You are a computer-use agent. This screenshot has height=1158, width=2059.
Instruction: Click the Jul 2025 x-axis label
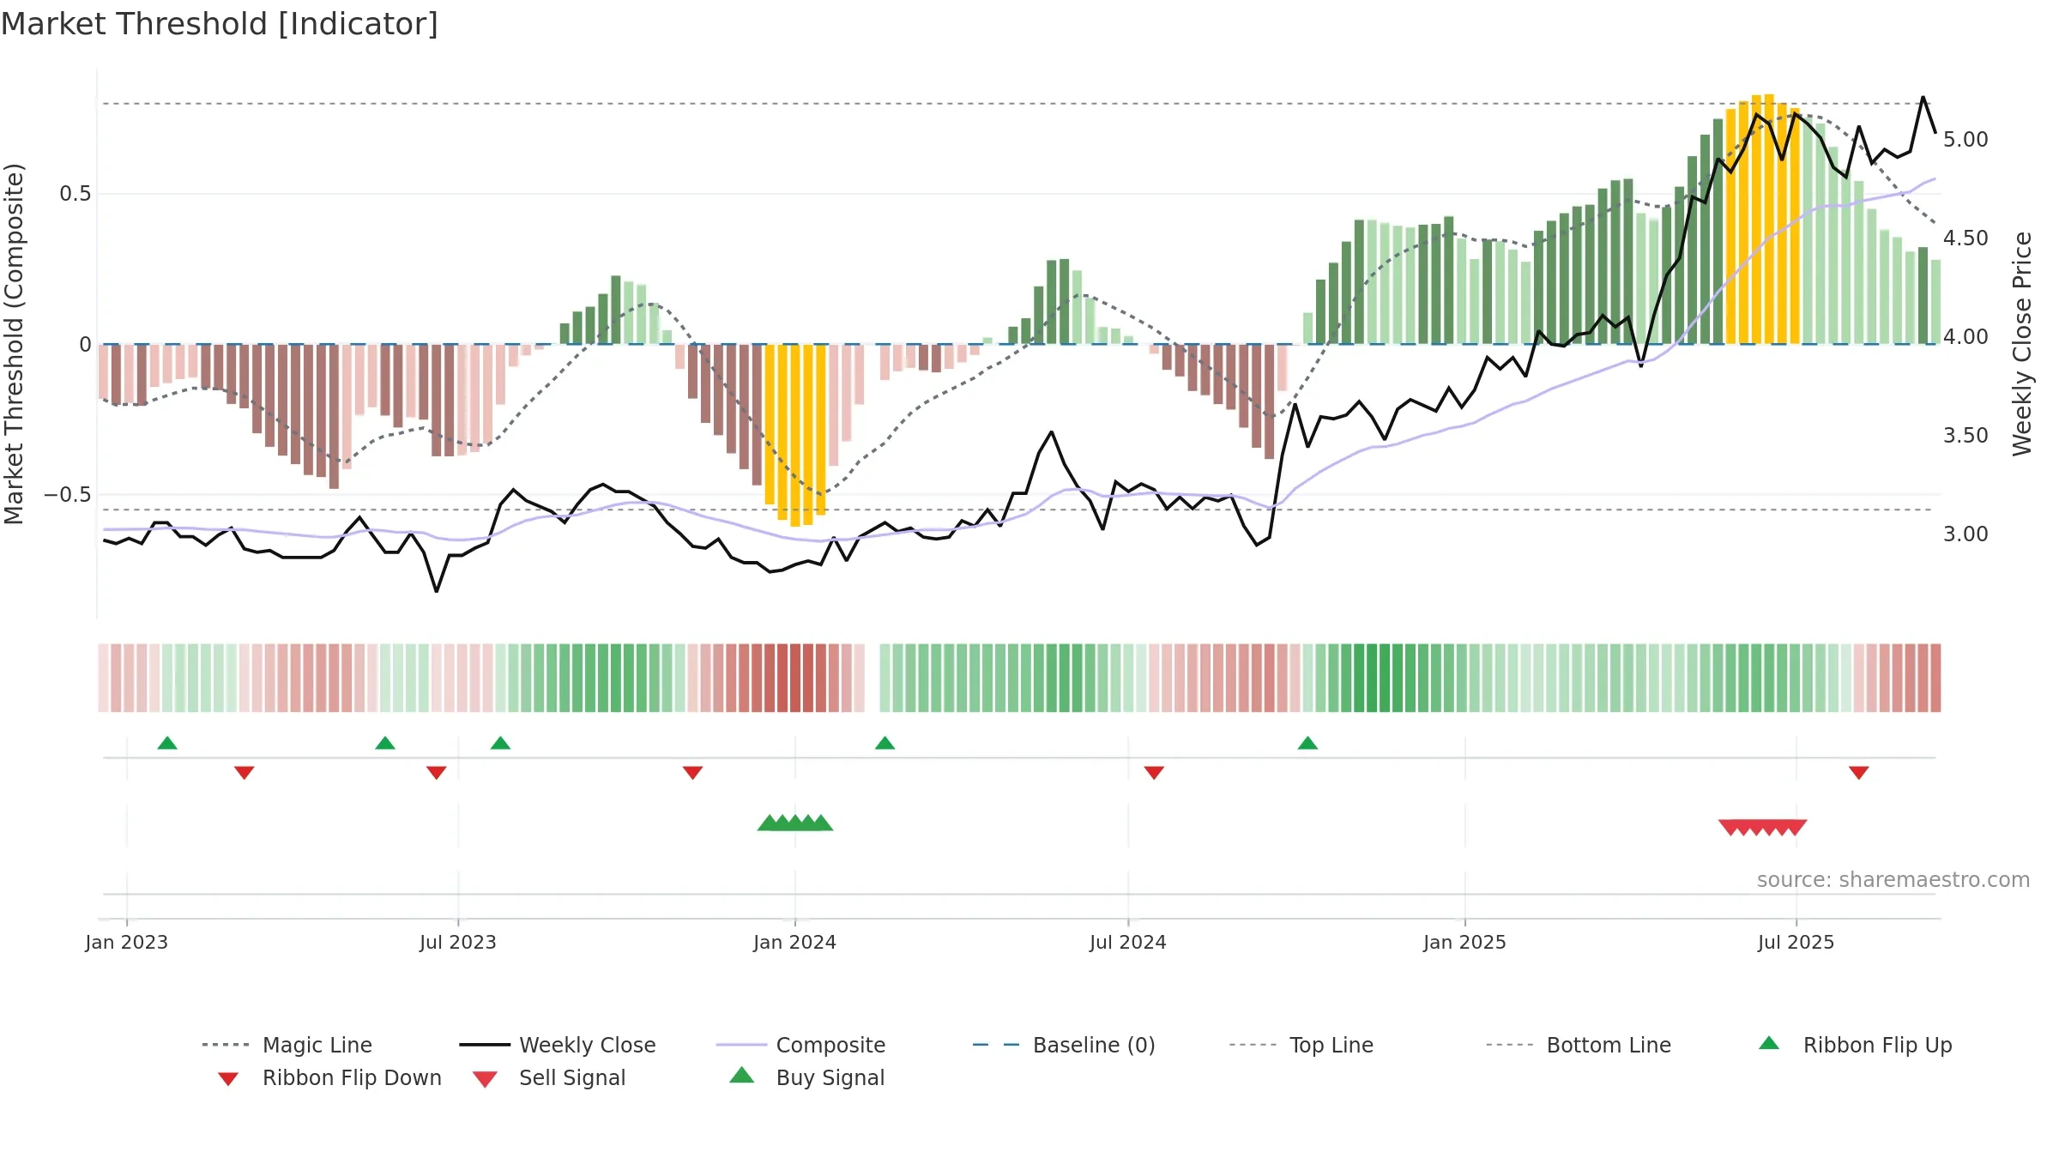[x=1796, y=942]
